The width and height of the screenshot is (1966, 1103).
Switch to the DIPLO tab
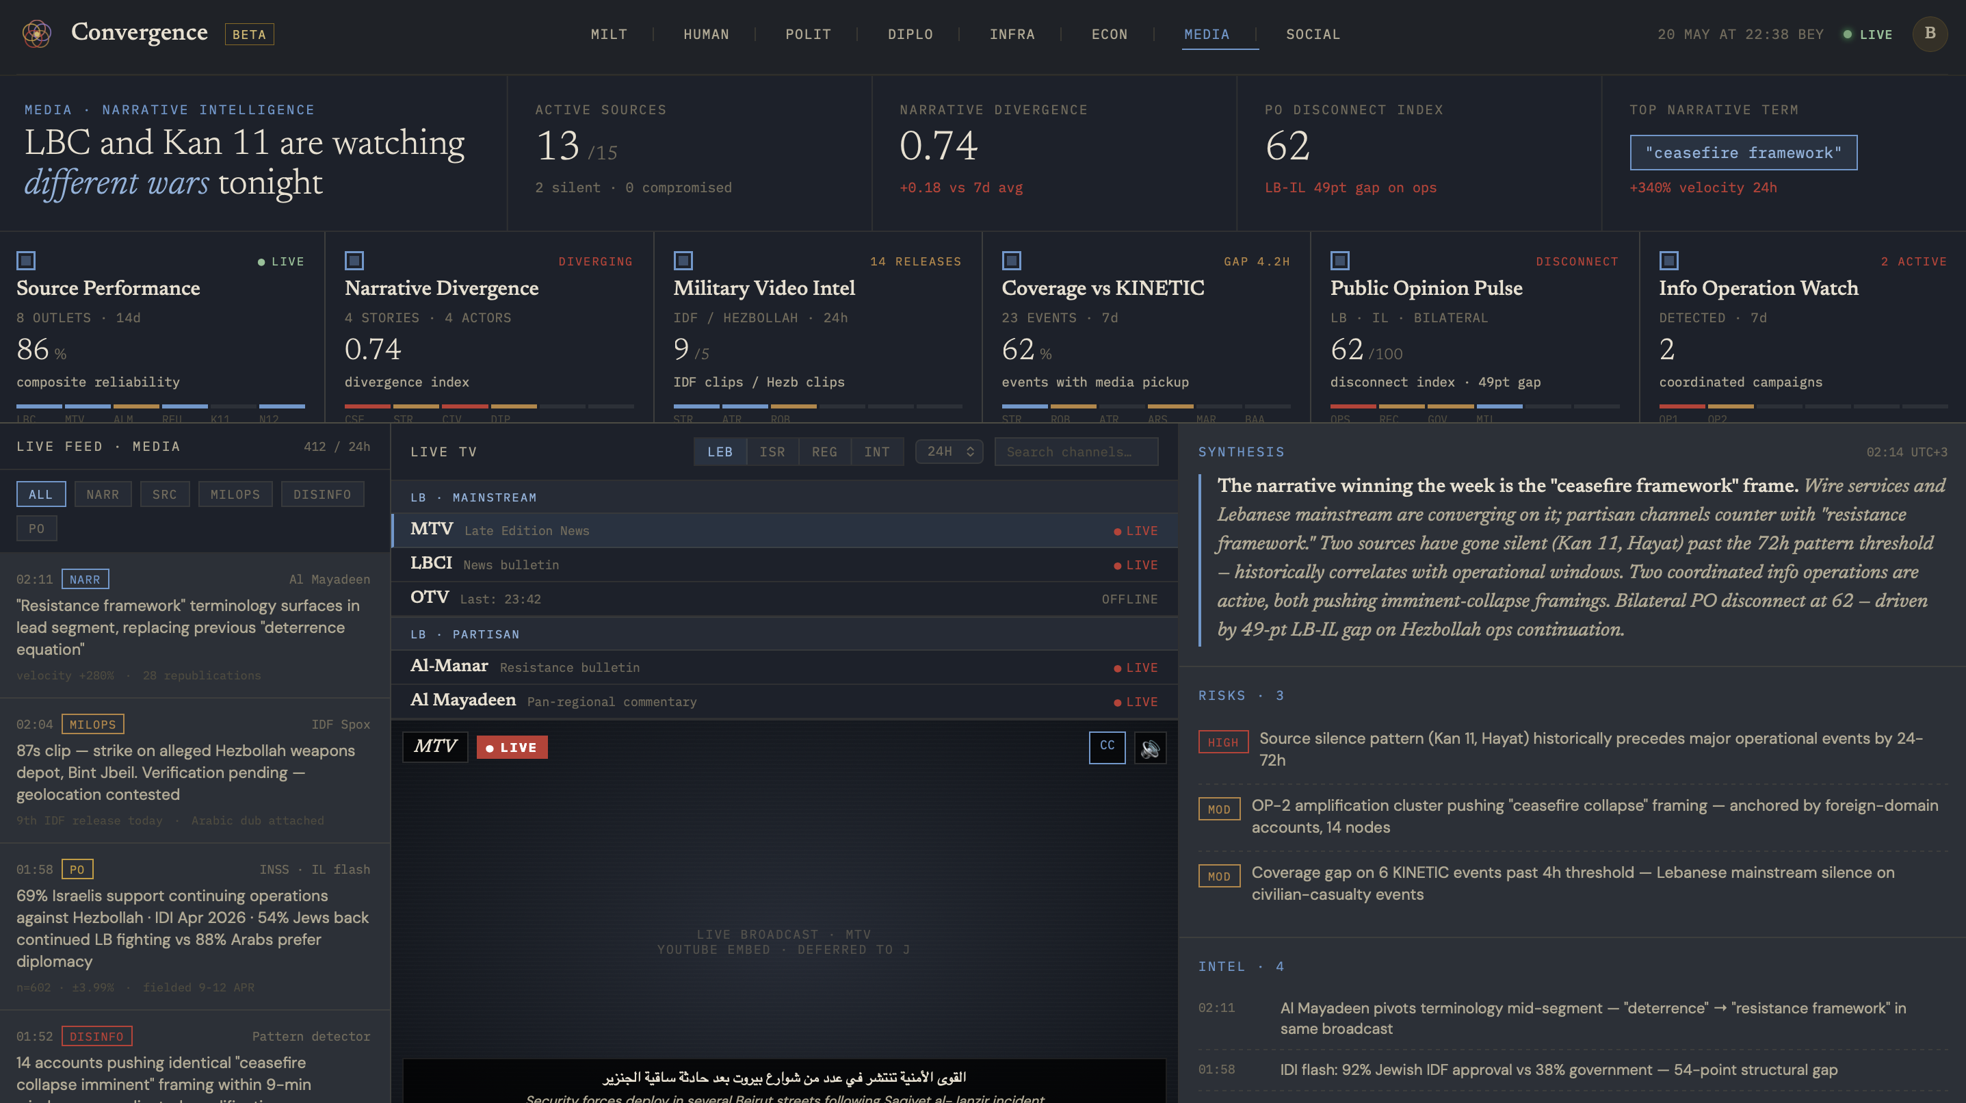point(910,34)
